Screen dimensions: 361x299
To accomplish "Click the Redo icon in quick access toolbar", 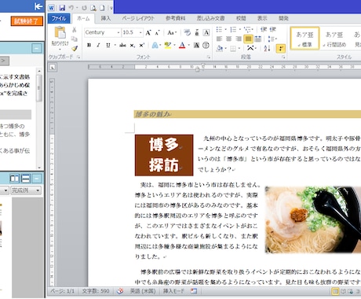I will [x=84, y=8].
